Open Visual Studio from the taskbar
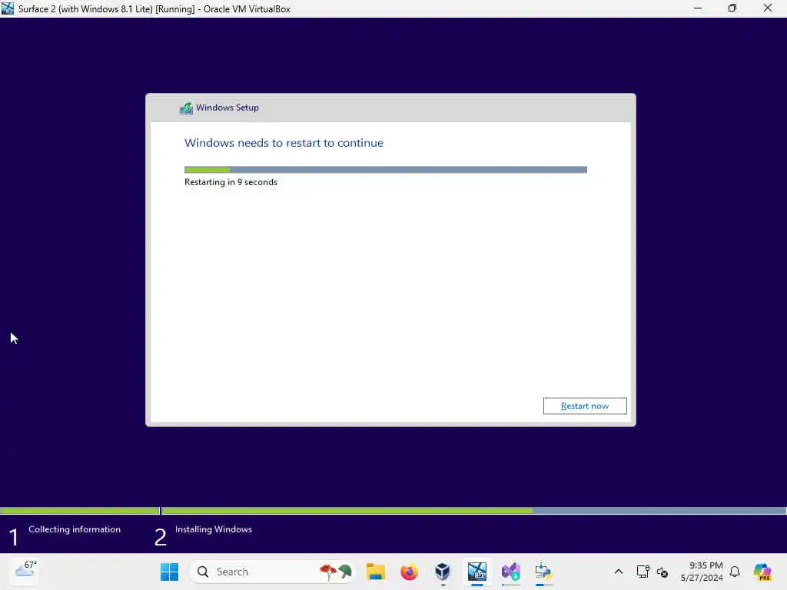Viewport: 787px width, 590px height. (511, 572)
